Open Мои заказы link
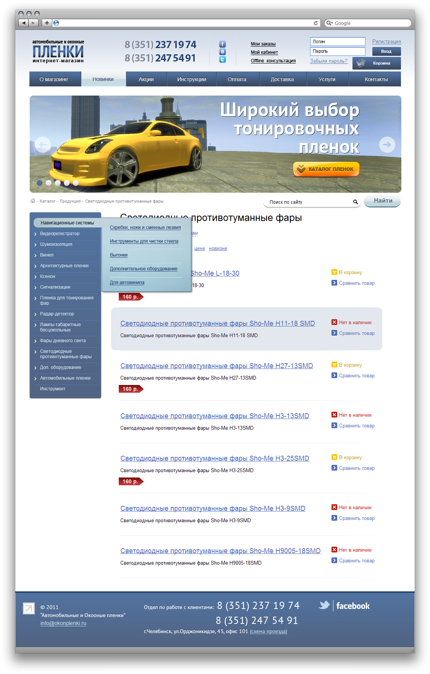This screenshot has width=430, height=674. pos(263,44)
